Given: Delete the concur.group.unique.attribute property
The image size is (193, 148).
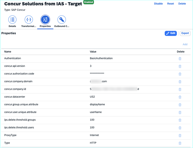Looking at the screenshot, I should (180, 105).
